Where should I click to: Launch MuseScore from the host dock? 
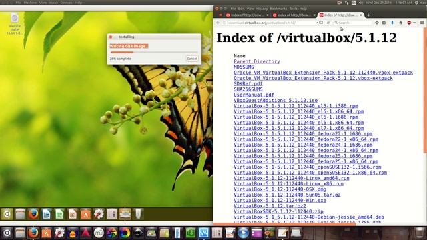point(99,233)
